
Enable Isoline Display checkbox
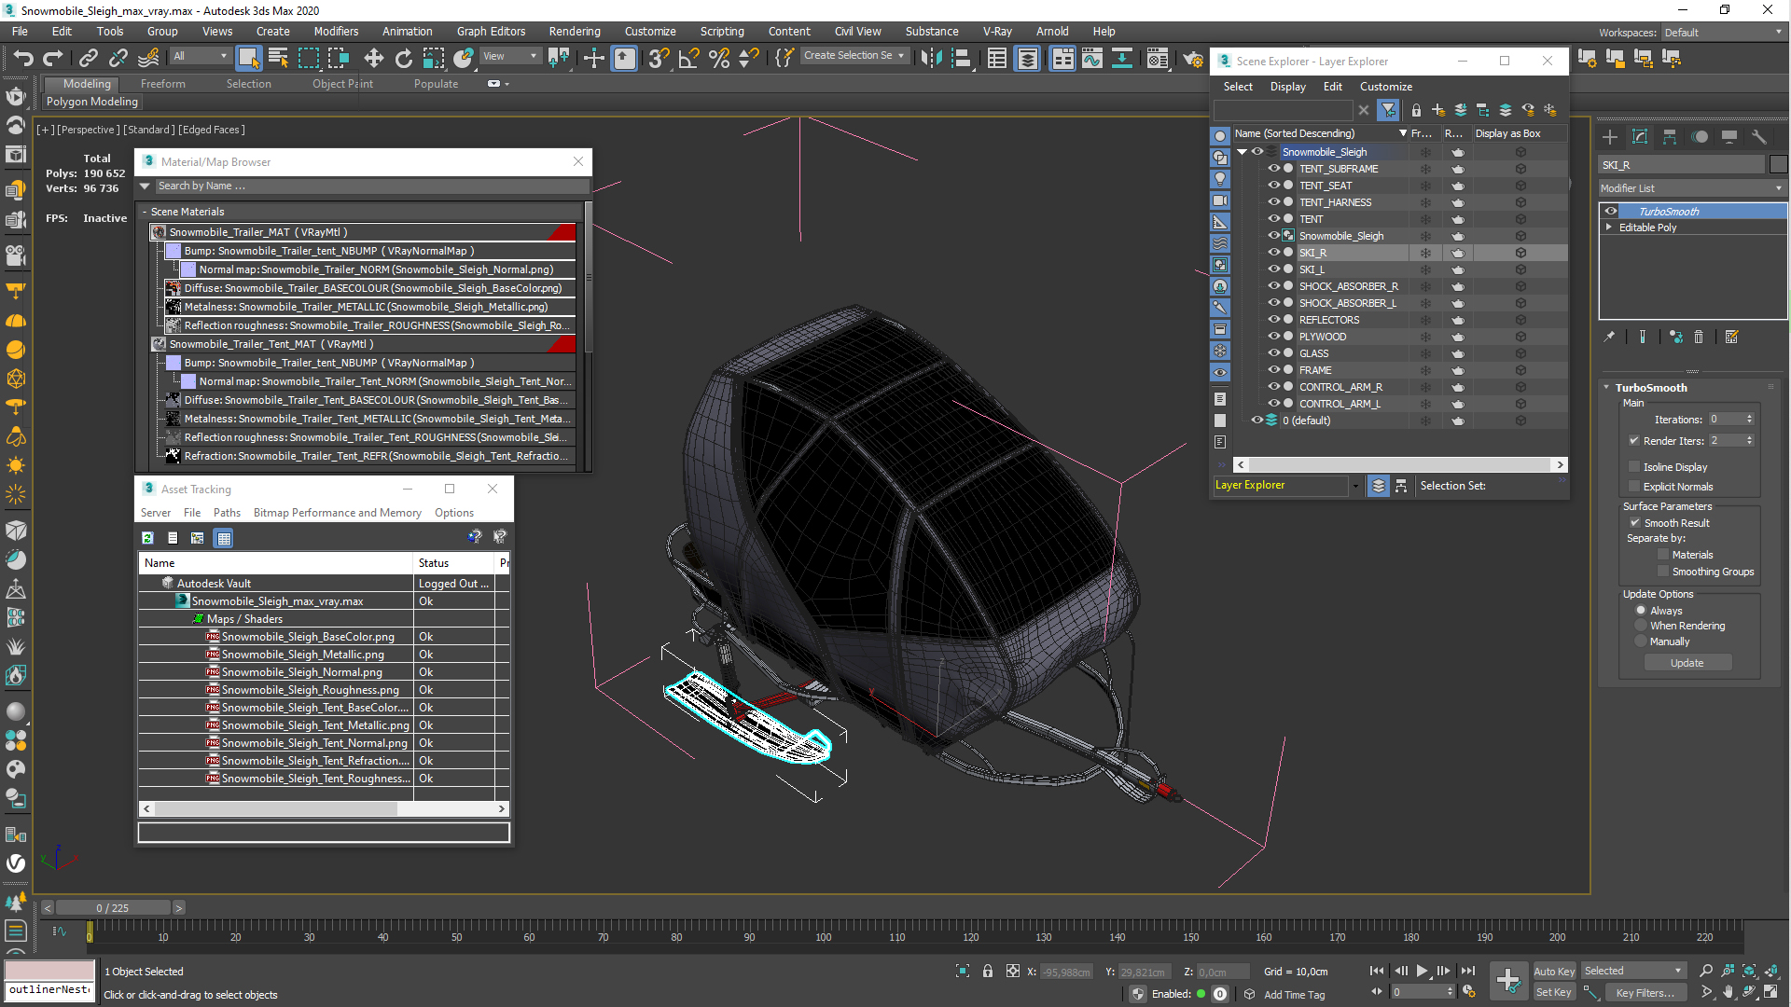point(1633,467)
